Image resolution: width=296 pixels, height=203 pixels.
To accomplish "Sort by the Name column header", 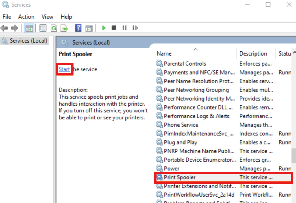I will coord(196,53).
